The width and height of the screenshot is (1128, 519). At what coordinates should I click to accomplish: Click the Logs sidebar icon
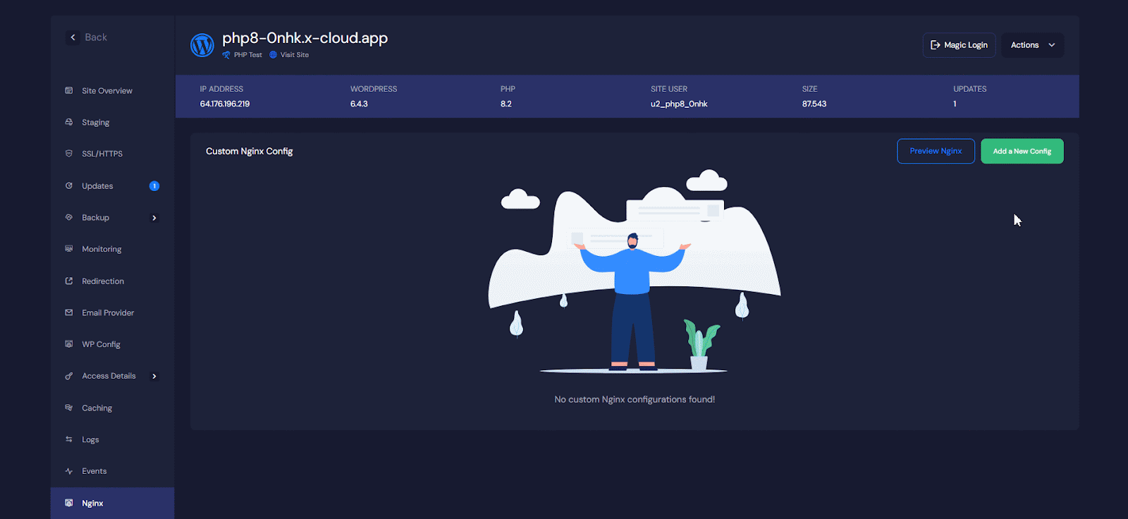click(x=69, y=439)
